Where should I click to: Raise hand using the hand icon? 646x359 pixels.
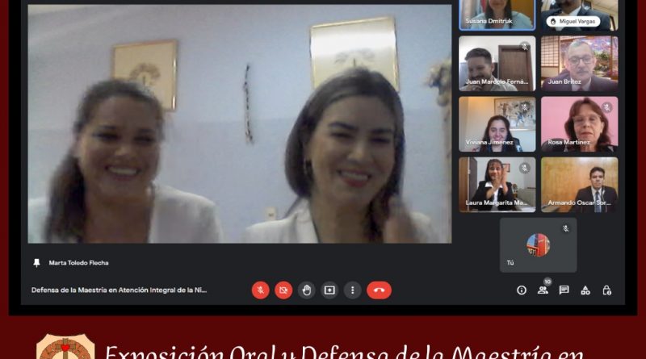[x=307, y=290]
